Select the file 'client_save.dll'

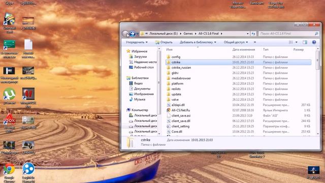pos(181,121)
